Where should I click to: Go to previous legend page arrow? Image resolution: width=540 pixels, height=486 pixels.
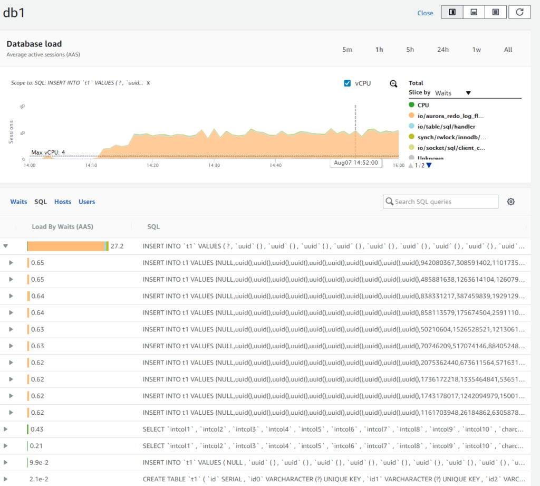click(x=411, y=165)
